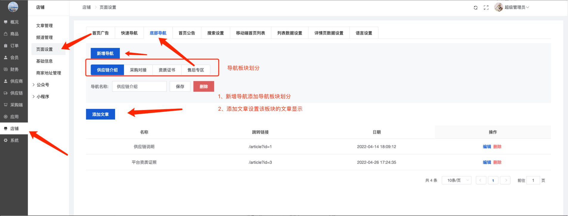Go to 商品 products section
The width and height of the screenshot is (568, 216).
tap(14, 34)
